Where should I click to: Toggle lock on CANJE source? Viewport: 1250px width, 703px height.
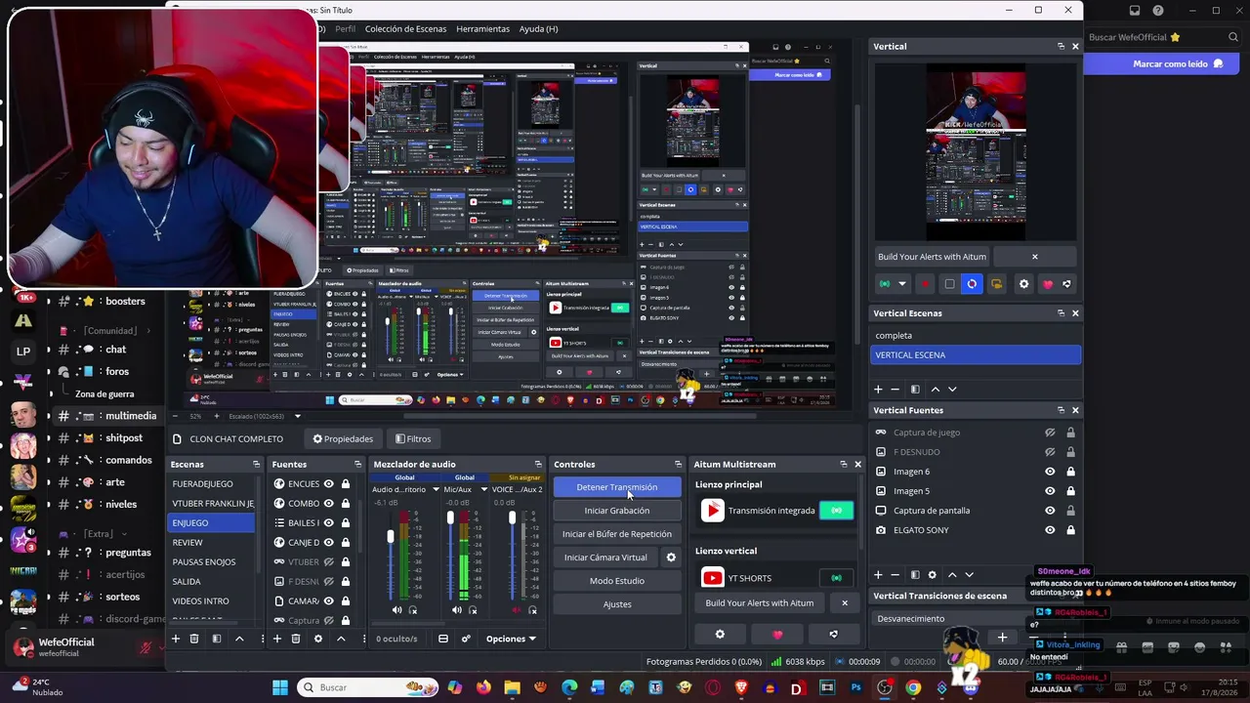(345, 542)
